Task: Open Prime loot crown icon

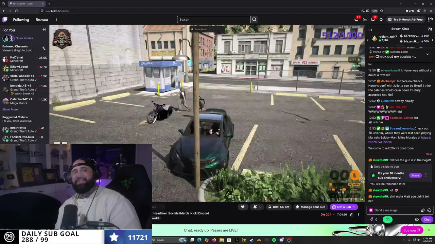Action: pyautogui.click(x=356, y=20)
